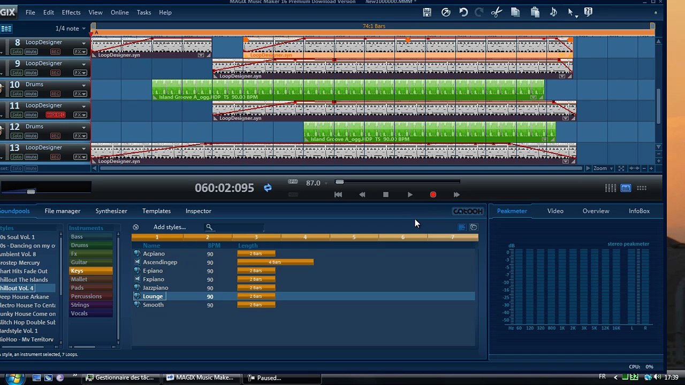Open the mouse mode arrow tool selector

click(572, 13)
